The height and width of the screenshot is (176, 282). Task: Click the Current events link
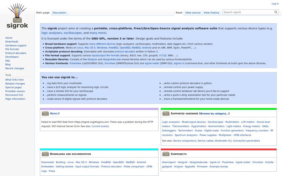pos(100,126)
